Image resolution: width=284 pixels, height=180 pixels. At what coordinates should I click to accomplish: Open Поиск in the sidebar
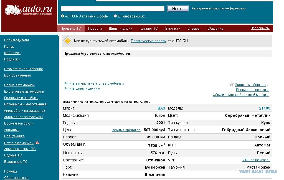pyautogui.click(x=9, y=47)
